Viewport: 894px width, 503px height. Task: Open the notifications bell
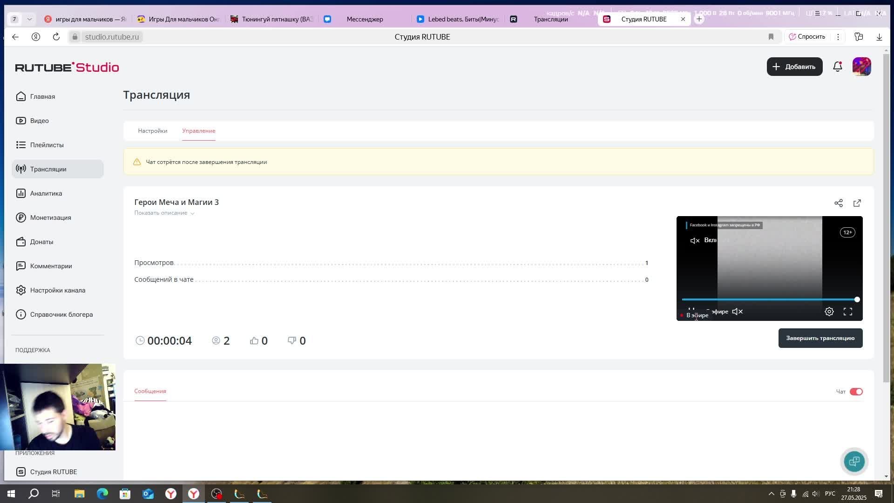click(x=837, y=67)
